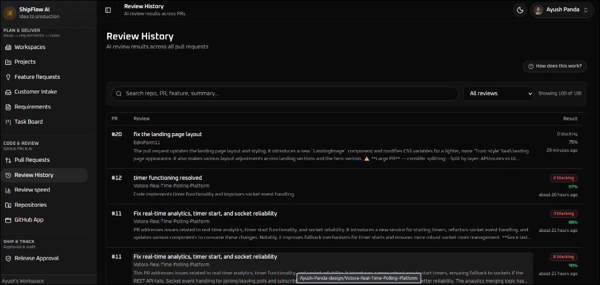The width and height of the screenshot is (600, 285).
Task: Click the How does this work? button
Action: (555, 67)
